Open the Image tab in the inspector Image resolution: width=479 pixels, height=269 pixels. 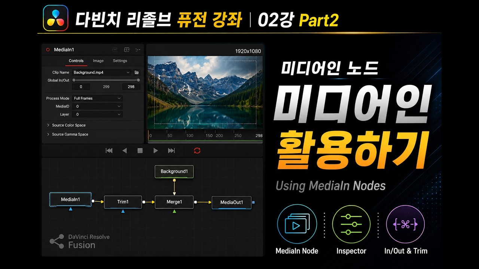click(98, 61)
